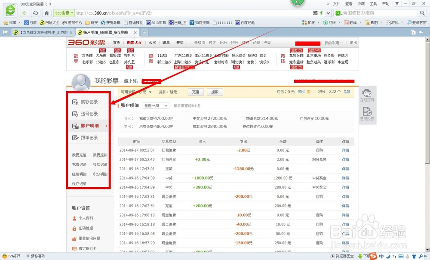Screen dimensions: 430x260
Task: Go to 首页 nav item
Action: tap(117, 43)
